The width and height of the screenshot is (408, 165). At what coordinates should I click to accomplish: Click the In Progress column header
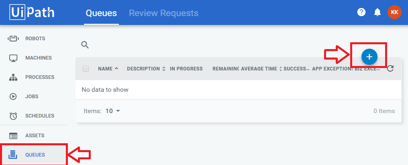coord(186,69)
